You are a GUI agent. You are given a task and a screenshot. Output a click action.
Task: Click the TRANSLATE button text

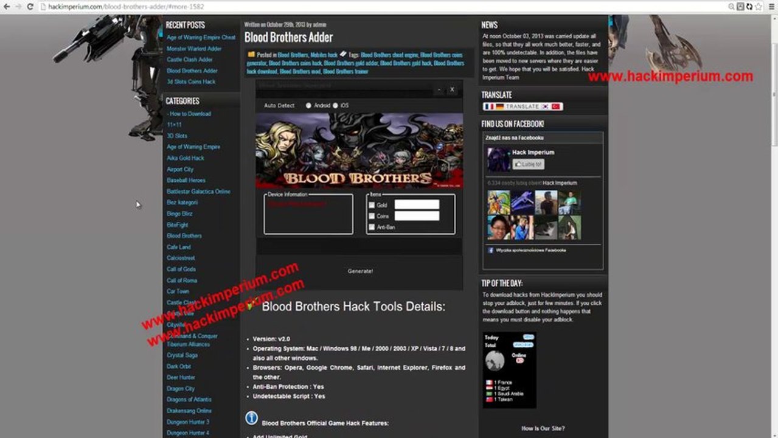[523, 106]
